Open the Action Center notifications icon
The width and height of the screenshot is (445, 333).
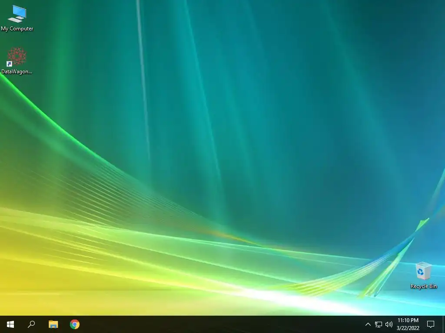coord(431,324)
